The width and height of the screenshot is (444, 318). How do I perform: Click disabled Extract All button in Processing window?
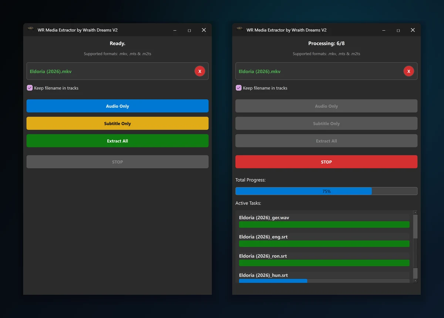[x=326, y=141]
